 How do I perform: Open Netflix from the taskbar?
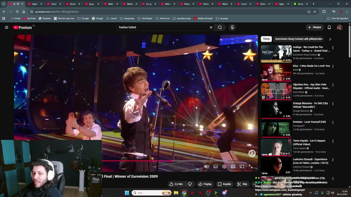[200, 193]
